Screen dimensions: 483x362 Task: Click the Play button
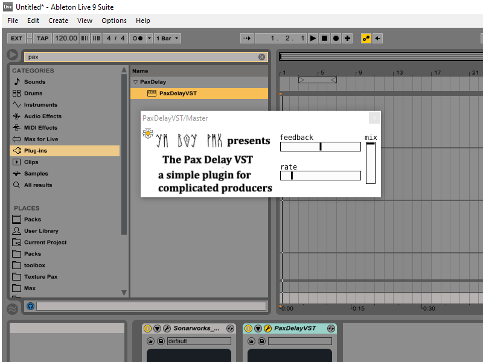(x=313, y=39)
